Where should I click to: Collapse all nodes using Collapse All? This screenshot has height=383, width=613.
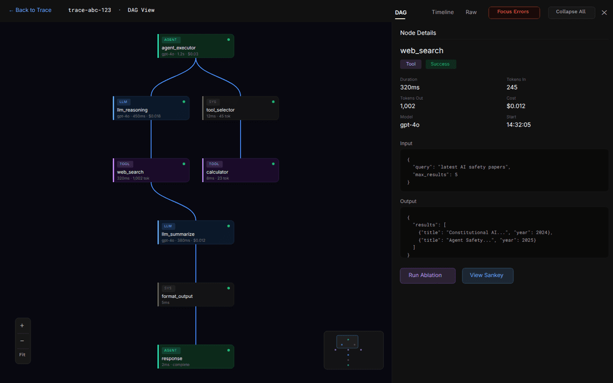click(x=572, y=12)
